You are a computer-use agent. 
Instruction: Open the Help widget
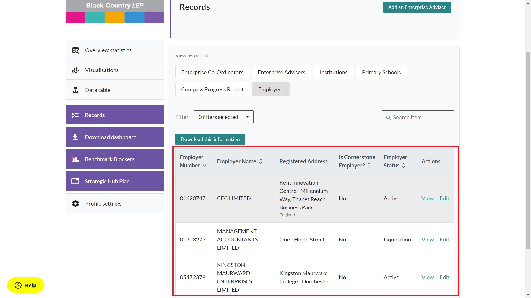[26, 285]
